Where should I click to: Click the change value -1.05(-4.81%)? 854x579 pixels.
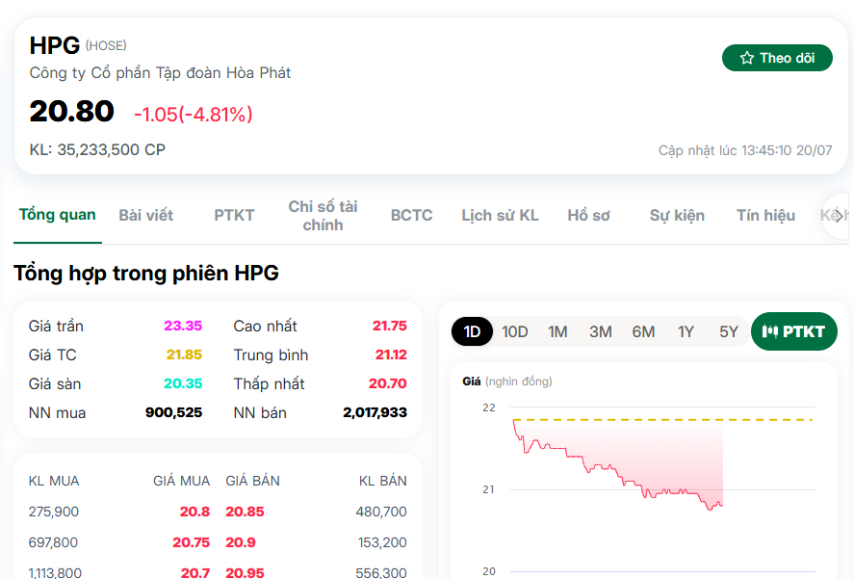[x=194, y=115]
